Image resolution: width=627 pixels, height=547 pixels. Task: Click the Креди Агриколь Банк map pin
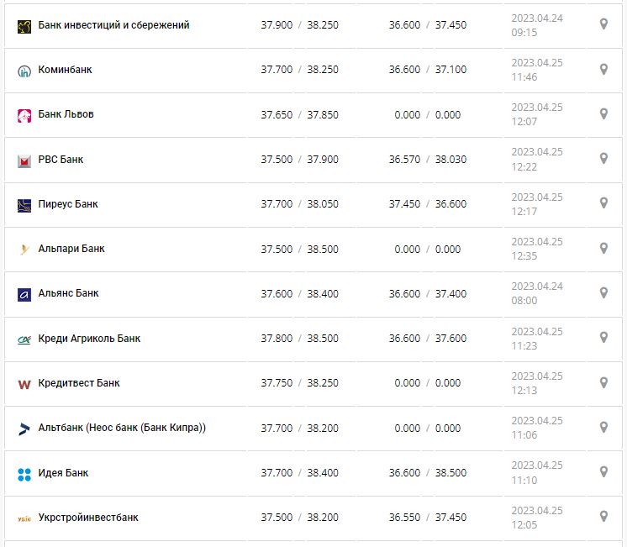coord(603,337)
